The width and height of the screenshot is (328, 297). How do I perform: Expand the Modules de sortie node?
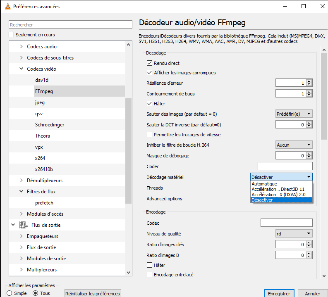21,258
